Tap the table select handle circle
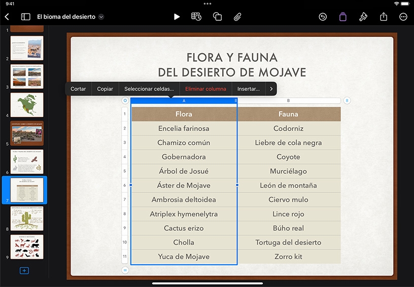This screenshot has width=414, height=287. click(125, 101)
